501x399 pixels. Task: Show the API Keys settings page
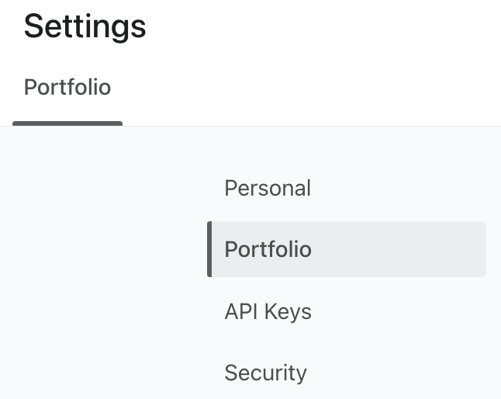pyautogui.click(x=268, y=311)
